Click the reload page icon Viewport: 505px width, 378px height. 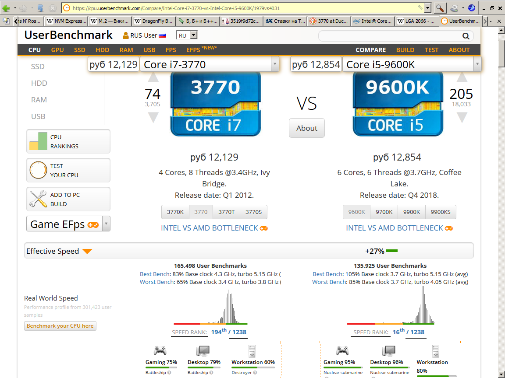click(x=40, y=8)
